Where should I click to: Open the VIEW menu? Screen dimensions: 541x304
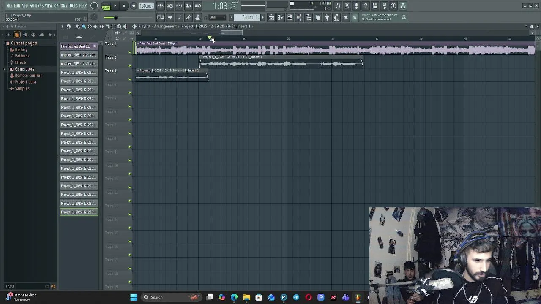coord(49,6)
